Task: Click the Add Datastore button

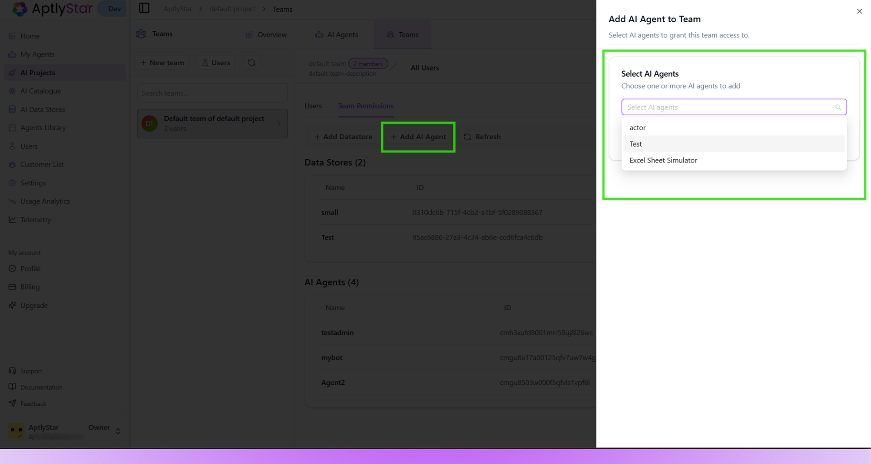Action: [342, 137]
